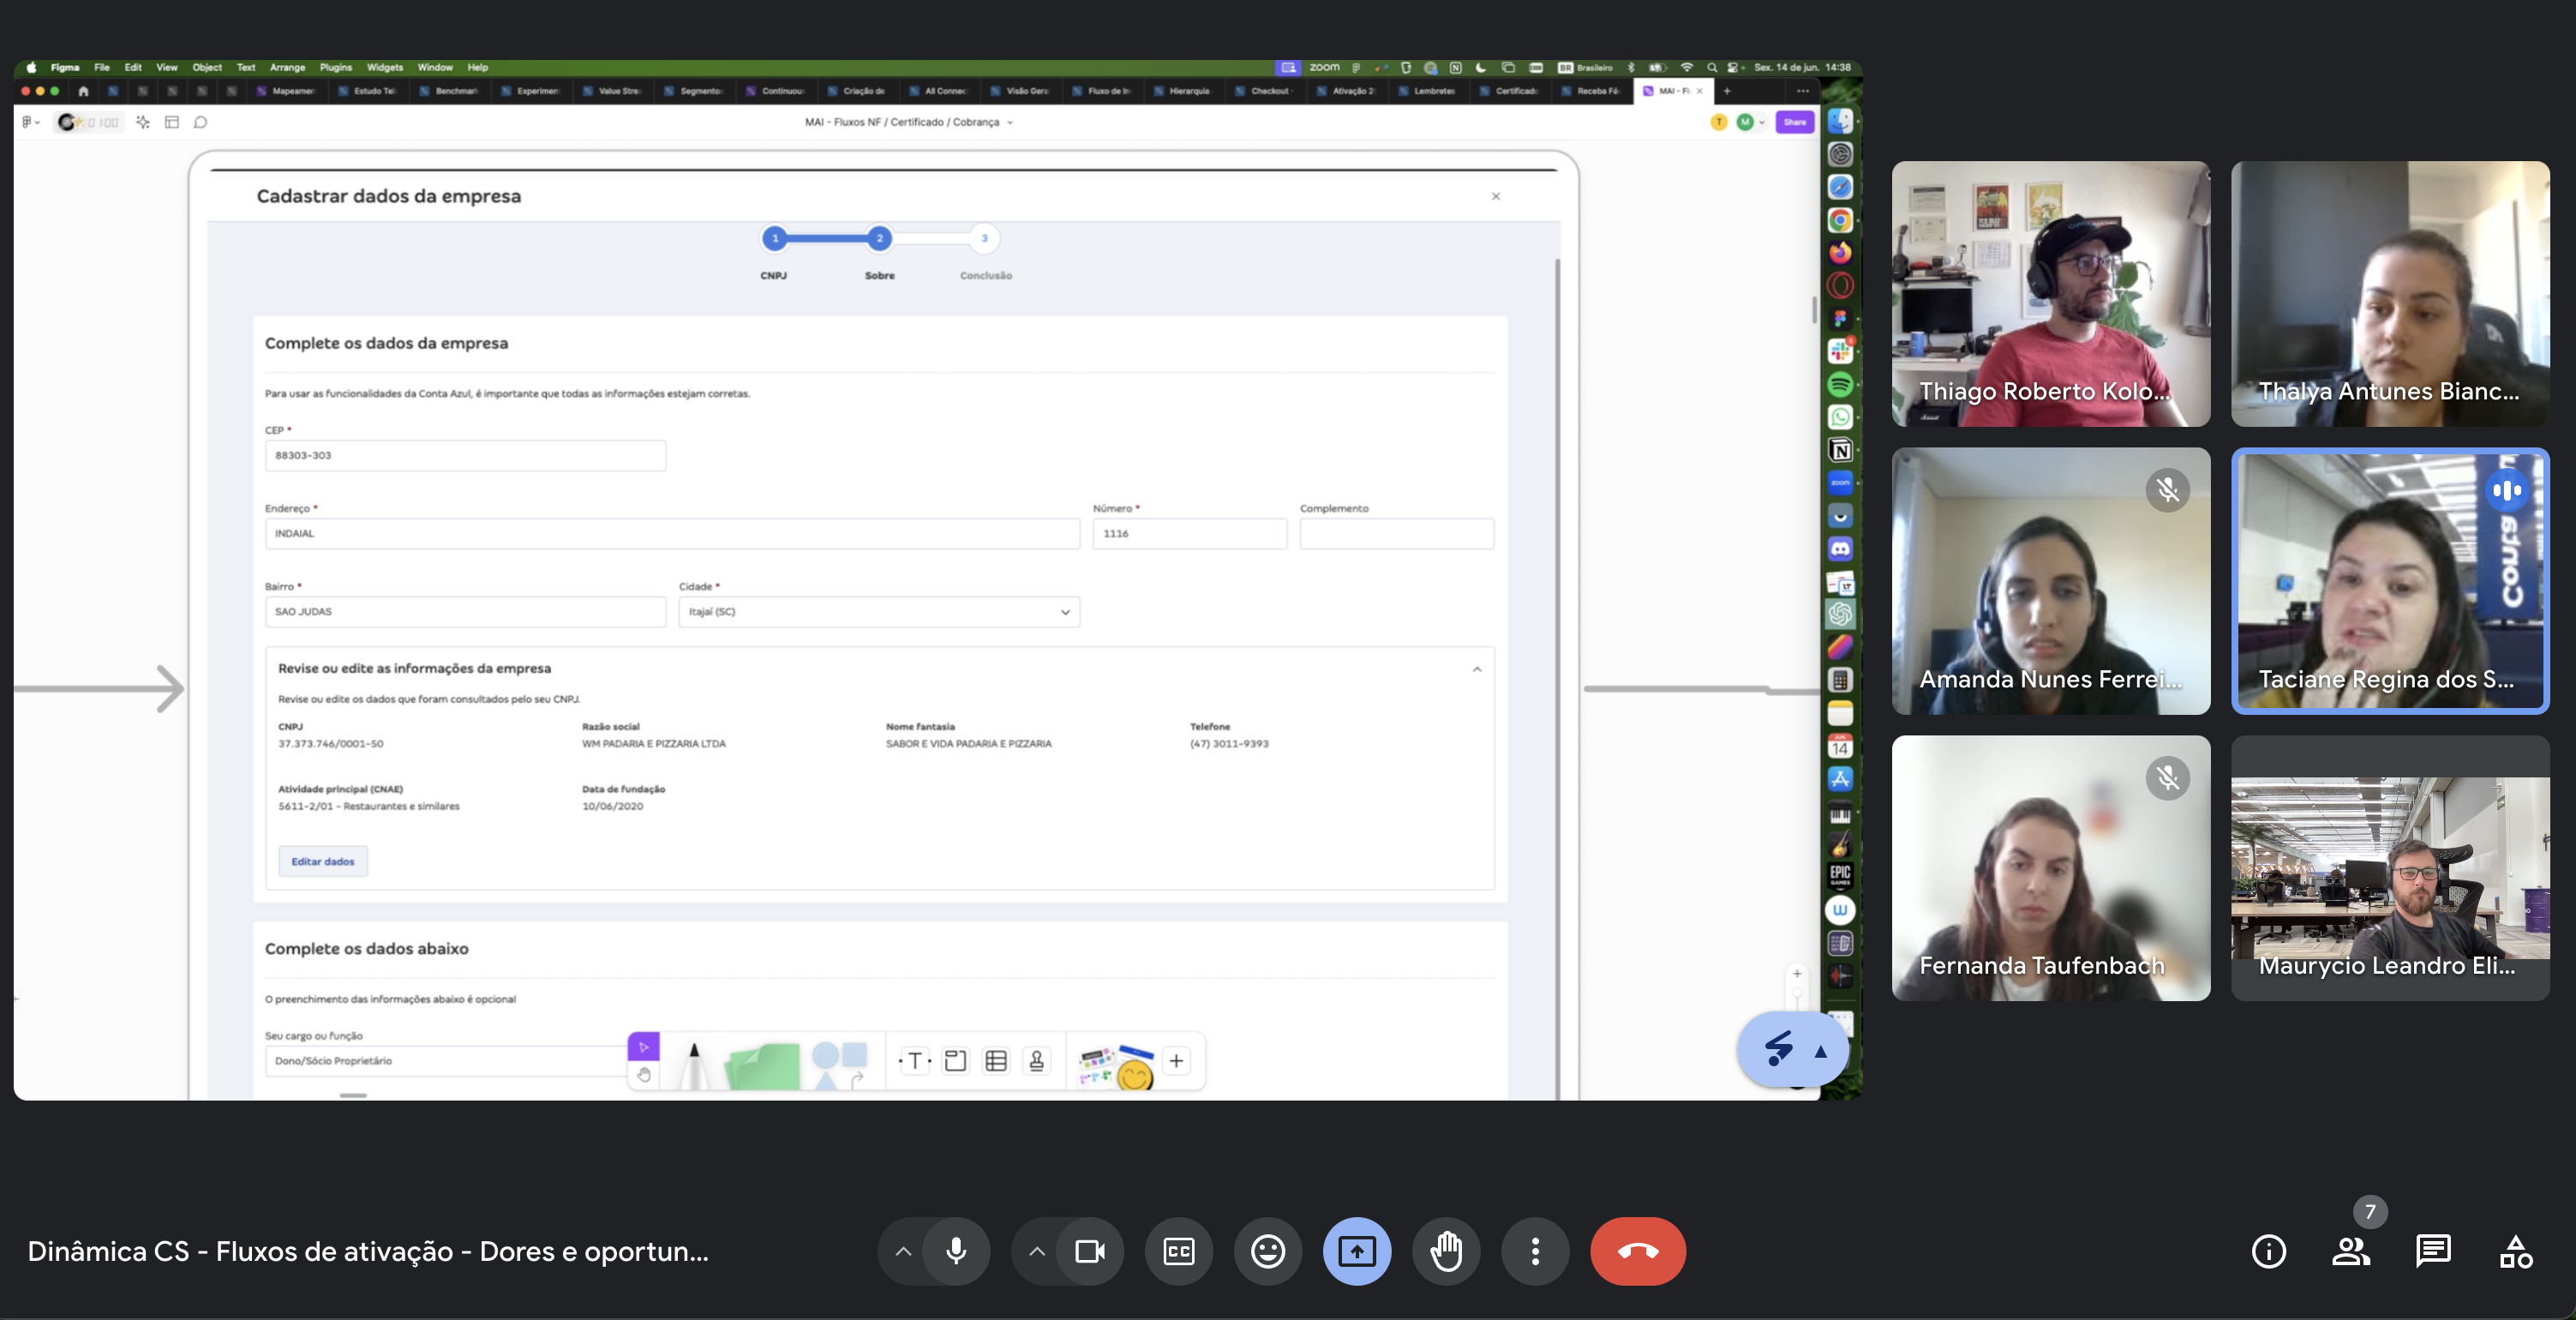The width and height of the screenshot is (2576, 1320).
Task: Open the activities panel icon
Action: [x=2516, y=1251]
